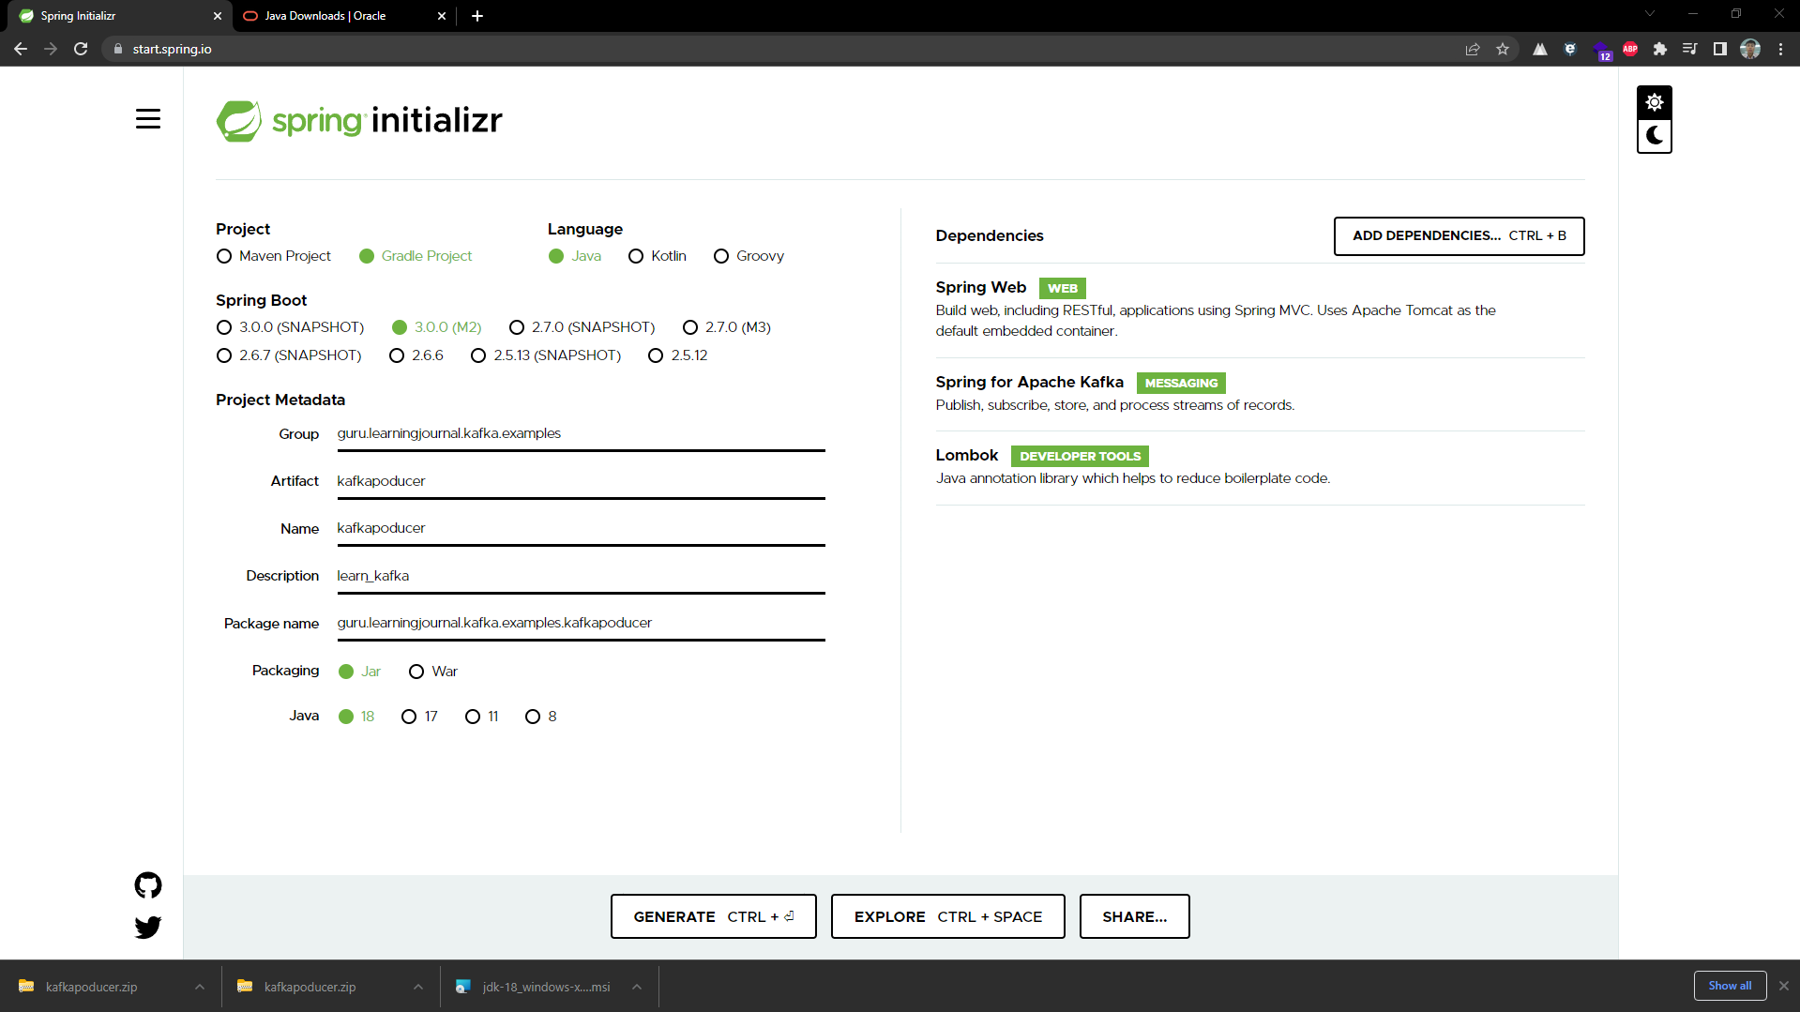Select the Spring Web dependency entry

1260,309
